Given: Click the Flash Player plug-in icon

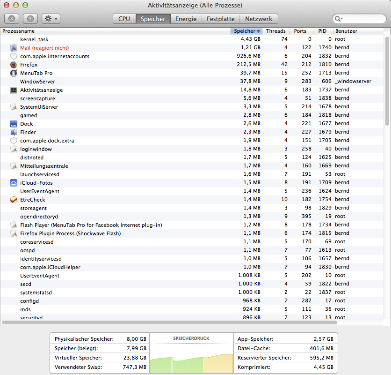Looking at the screenshot, I should (x=14, y=225).
